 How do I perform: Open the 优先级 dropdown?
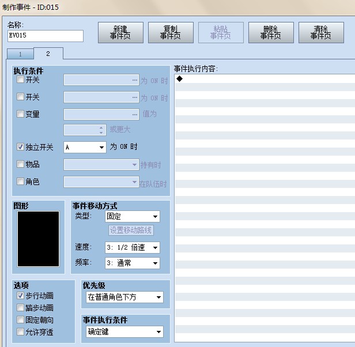click(124, 297)
